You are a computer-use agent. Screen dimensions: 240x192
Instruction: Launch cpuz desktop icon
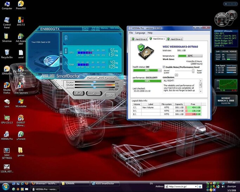[7, 103]
